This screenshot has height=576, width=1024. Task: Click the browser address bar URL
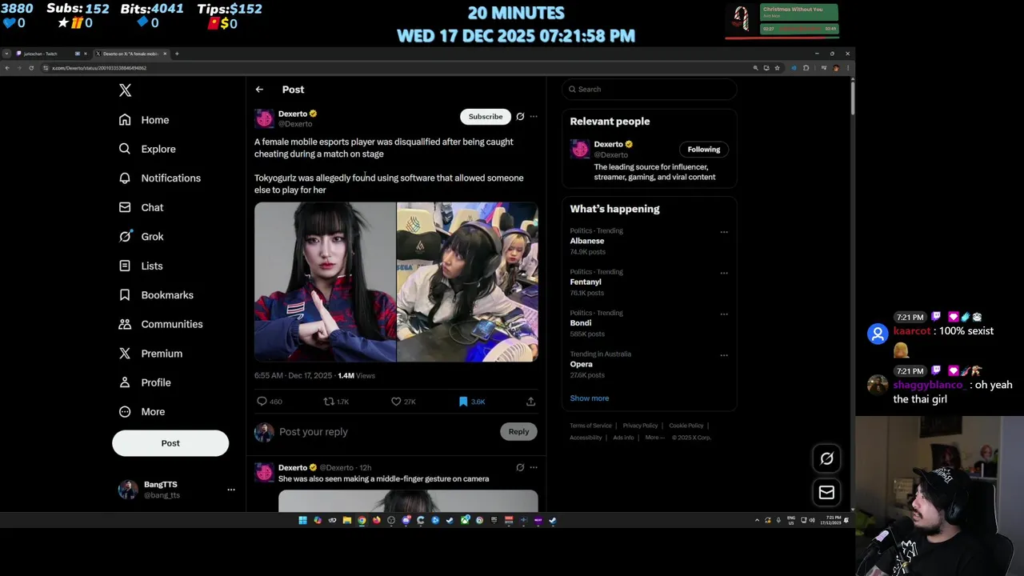(98, 68)
